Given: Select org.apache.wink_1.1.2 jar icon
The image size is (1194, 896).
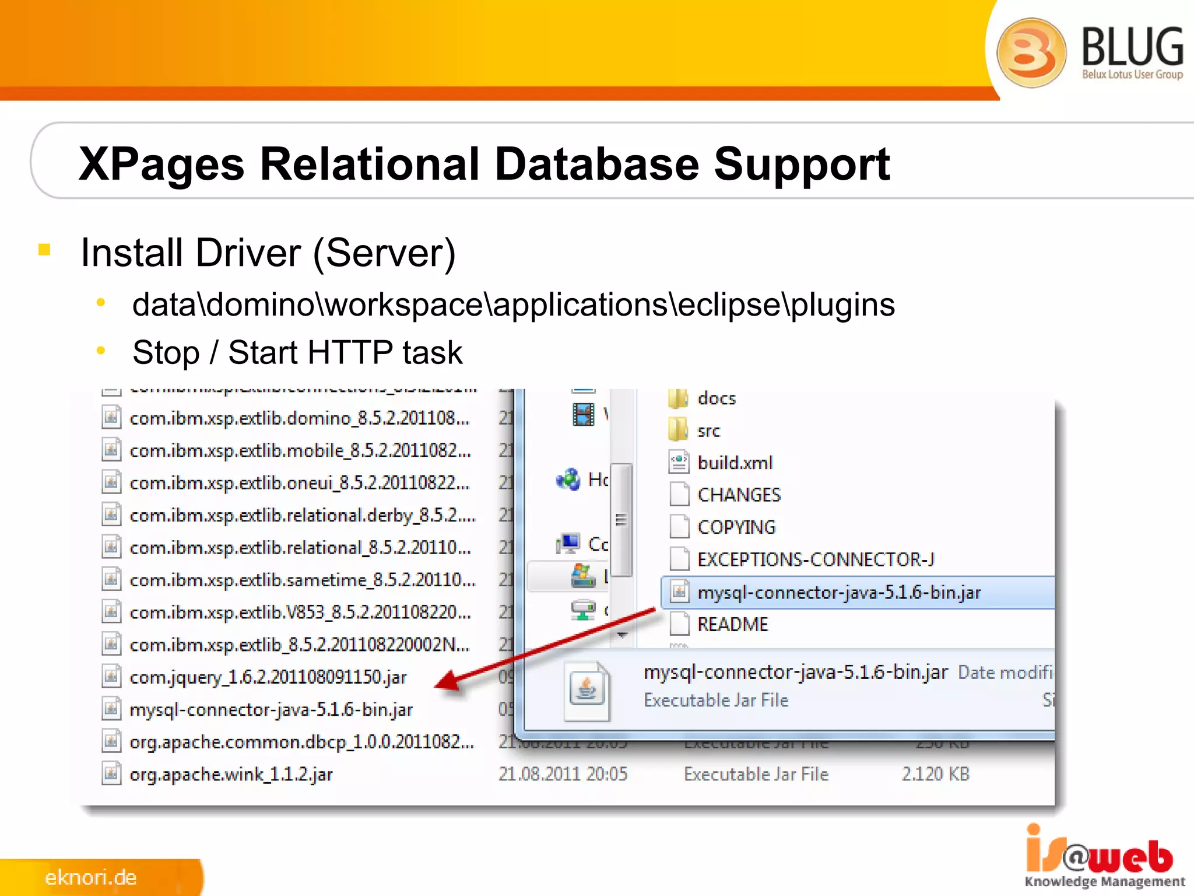Looking at the screenshot, I should pyautogui.click(x=111, y=773).
